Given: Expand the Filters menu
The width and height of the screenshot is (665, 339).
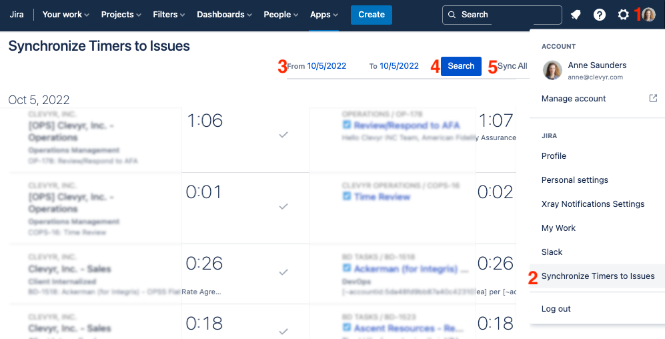Looking at the screenshot, I should coord(169,15).
